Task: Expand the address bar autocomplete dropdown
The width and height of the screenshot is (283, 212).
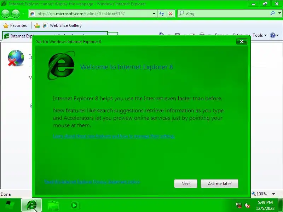Action: point(154,14)
